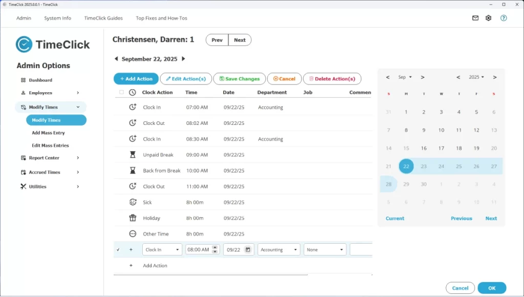Expand the Employees sidebar section
Viewport: 524px width, 297px height.
coord(49,93)
